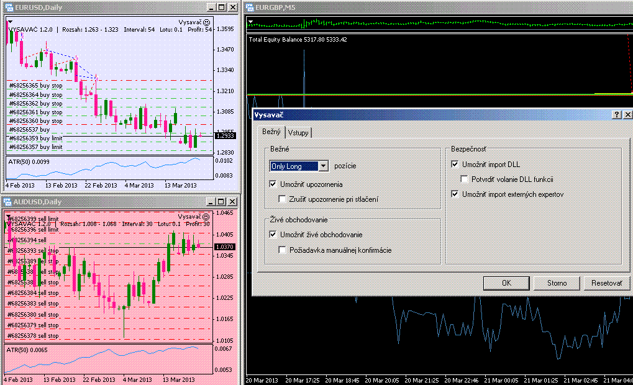
Task: Click the EURUSD,Daily window chart icon
Action: click(9, 7)
